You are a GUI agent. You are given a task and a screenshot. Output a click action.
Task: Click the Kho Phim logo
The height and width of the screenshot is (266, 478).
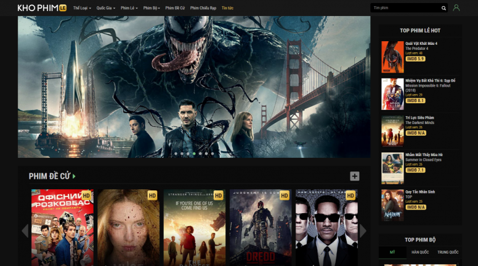tap(42, 8)
